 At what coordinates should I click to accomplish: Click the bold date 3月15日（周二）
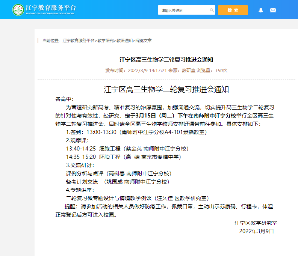(x=155, y=116)
